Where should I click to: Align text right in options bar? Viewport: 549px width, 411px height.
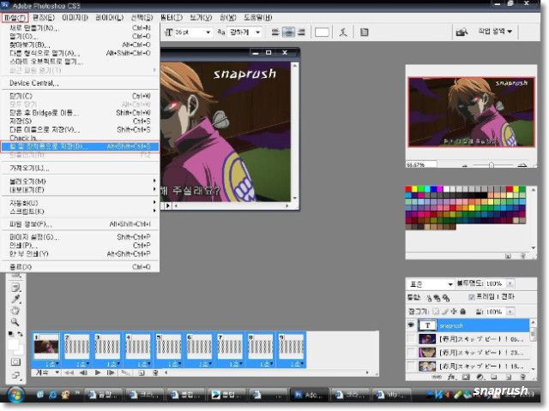(x=301, y=33)
